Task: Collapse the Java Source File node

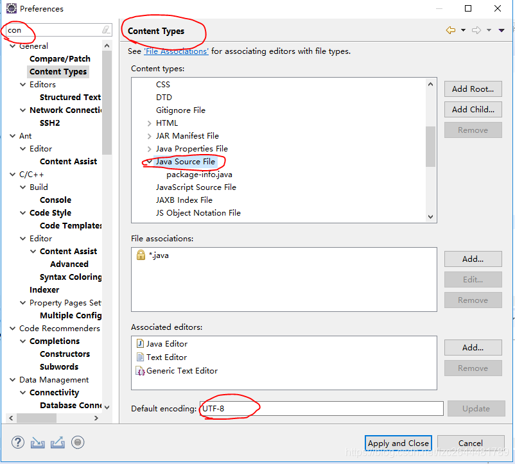Action: point(149,162)
